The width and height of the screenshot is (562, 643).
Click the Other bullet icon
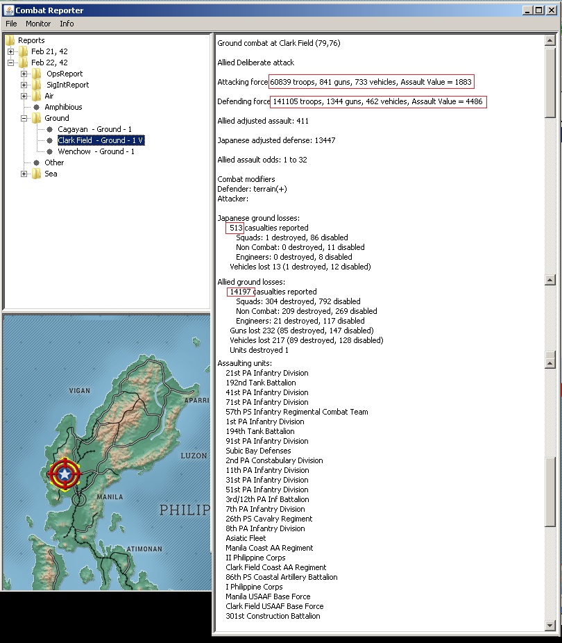click(37, 162)
